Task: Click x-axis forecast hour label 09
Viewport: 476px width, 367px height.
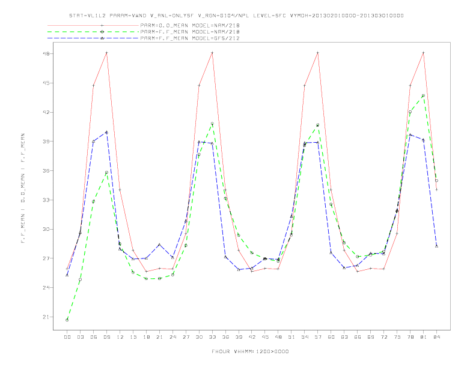Action: (106, 337)
